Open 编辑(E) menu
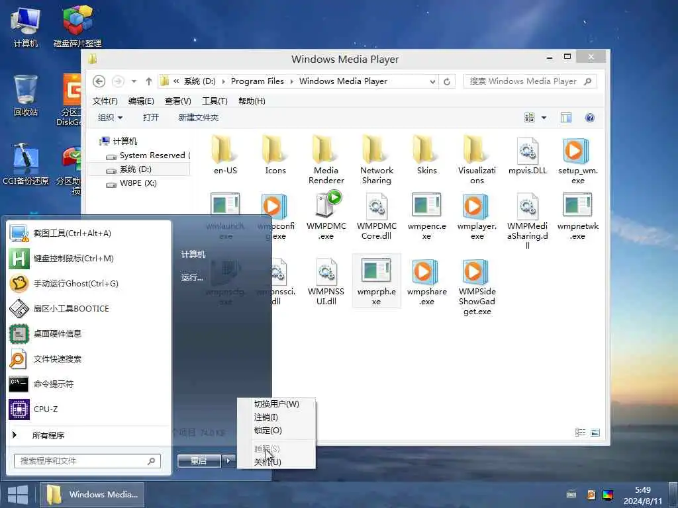This screenshot has height=508, width=678. [141, 101]
